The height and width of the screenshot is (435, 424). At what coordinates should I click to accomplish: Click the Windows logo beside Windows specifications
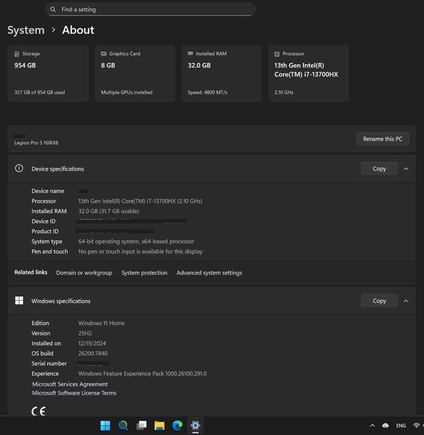(19, 300)
